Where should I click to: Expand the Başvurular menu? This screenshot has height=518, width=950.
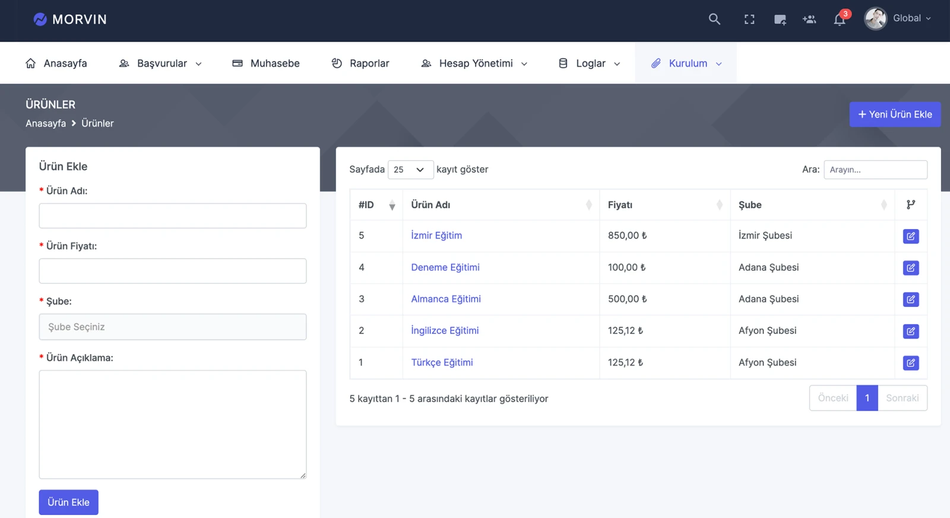(160, 63)
